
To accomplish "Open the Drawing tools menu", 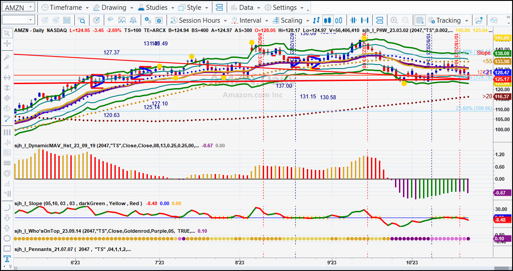I will tap(113, 7).
